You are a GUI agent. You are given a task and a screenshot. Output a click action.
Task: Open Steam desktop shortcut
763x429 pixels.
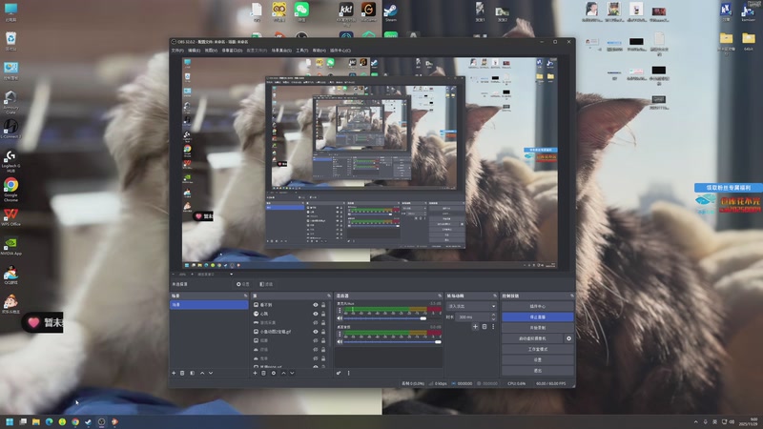pyautogui.click(x=391, y=12)
